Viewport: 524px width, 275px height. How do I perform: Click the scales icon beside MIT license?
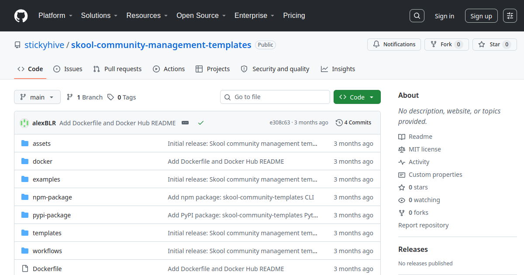(x=402, y=149)
